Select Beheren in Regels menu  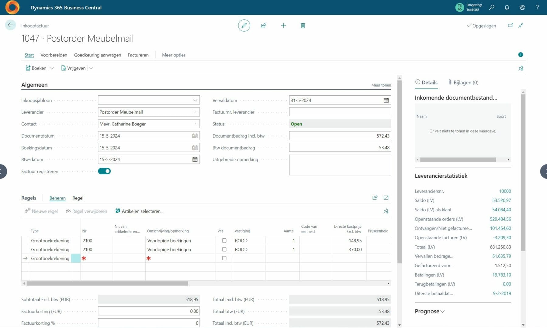click(57, 198)
